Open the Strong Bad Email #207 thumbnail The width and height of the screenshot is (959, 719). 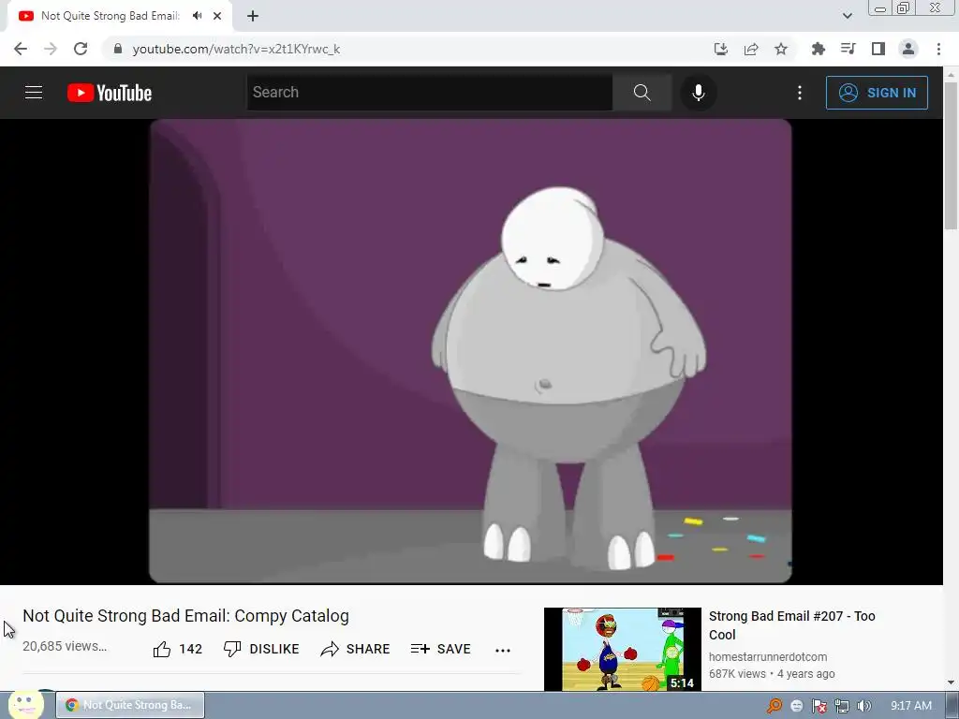coord(623,650)
